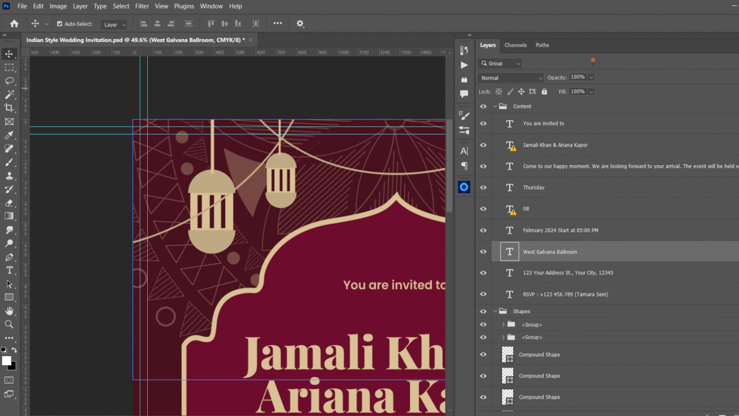Viewport: 739px width, 416px height.
Task: Switch to the Channels tab
Action: [x=515, y=45]
